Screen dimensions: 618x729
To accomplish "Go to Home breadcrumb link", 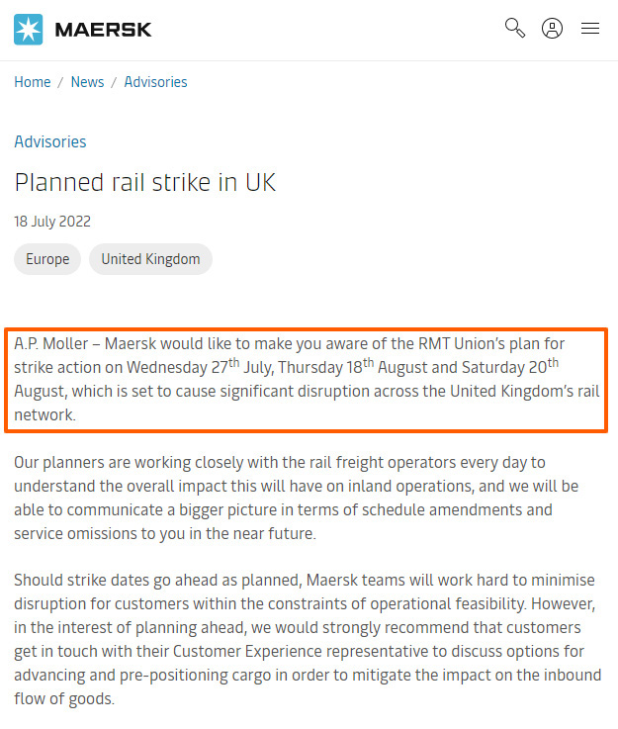I will 33,82.
